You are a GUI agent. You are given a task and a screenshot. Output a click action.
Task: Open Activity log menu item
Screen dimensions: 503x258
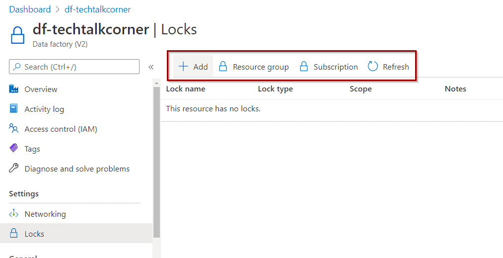(x=44, y=109)
